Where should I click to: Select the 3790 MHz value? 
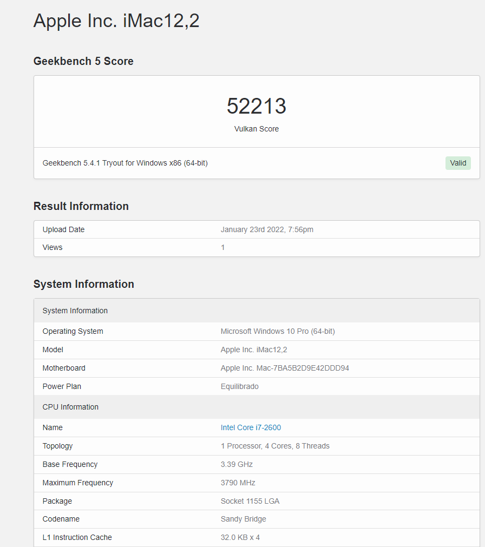pyautogui.click(x=238, y=483)
